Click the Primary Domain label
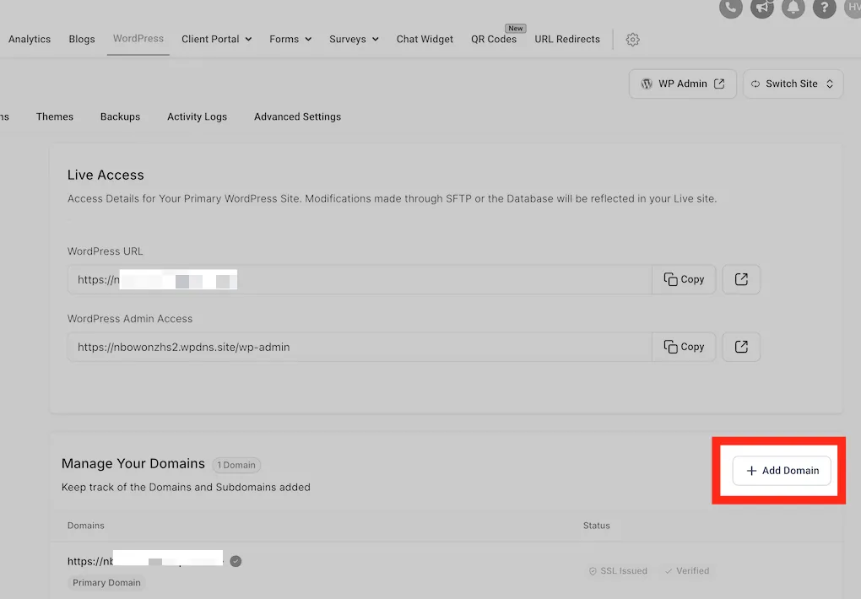Image resolution: width=861 pixels, height=599 pixels. (106, 582)
